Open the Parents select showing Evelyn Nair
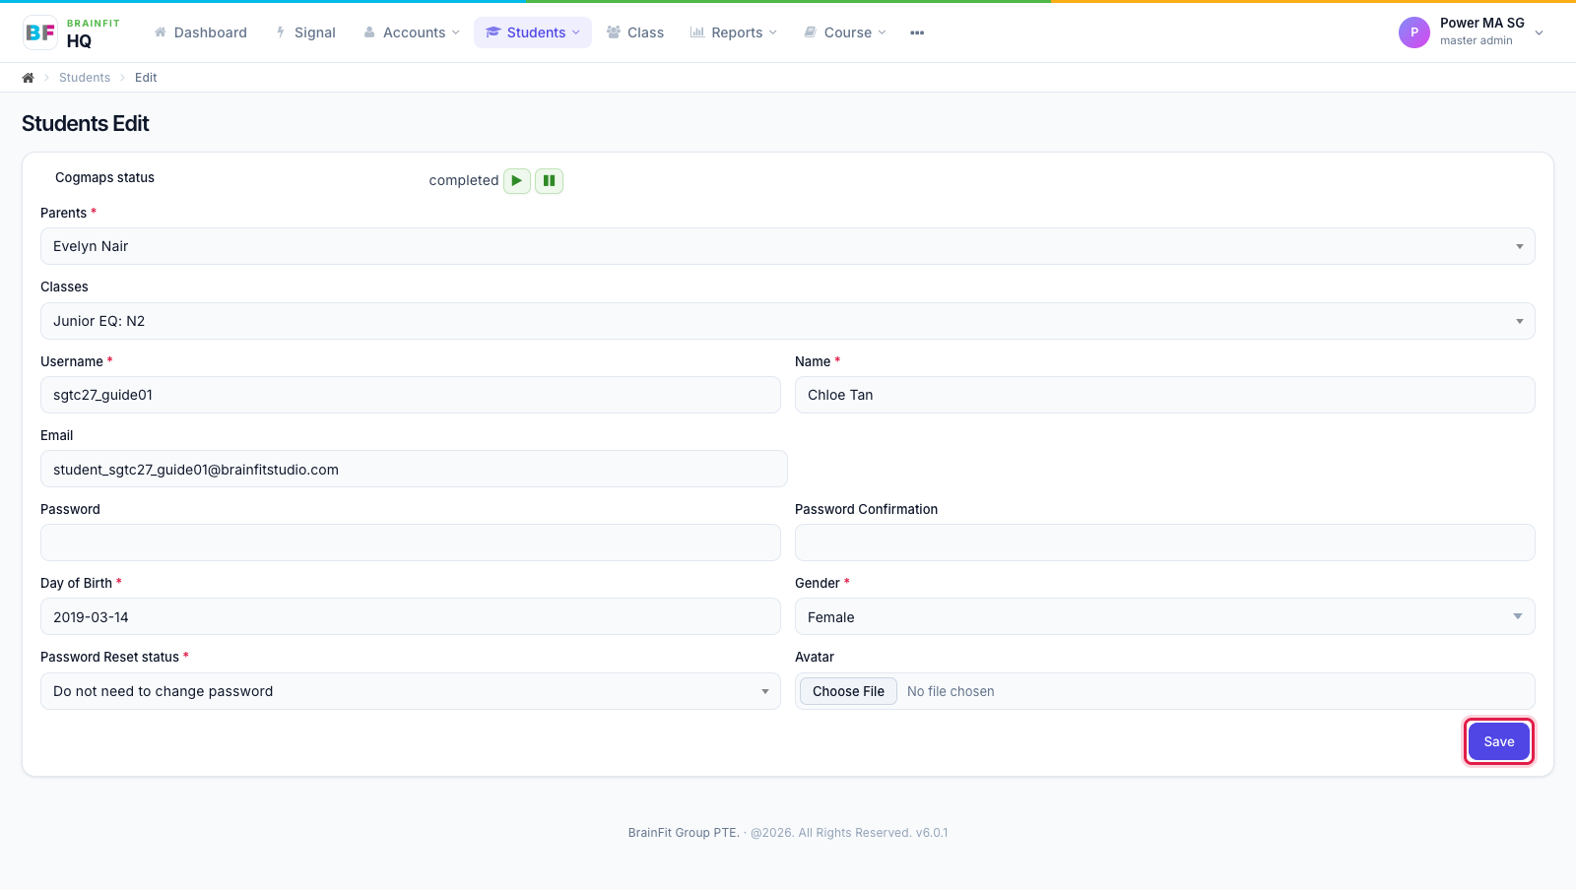Image resolution: width=1576 pixels, height=890 pixels. coord(788,246)
